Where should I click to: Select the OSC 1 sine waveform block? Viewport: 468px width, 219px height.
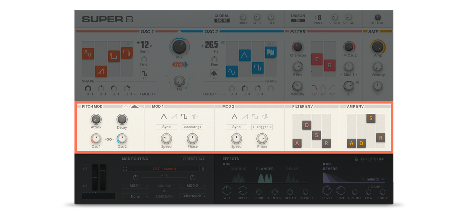[88, 53]
